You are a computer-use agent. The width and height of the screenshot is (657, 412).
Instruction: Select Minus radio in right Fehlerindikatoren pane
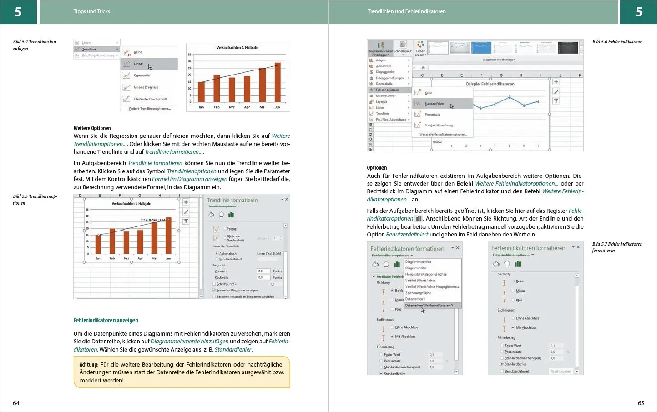coord(513,291)
